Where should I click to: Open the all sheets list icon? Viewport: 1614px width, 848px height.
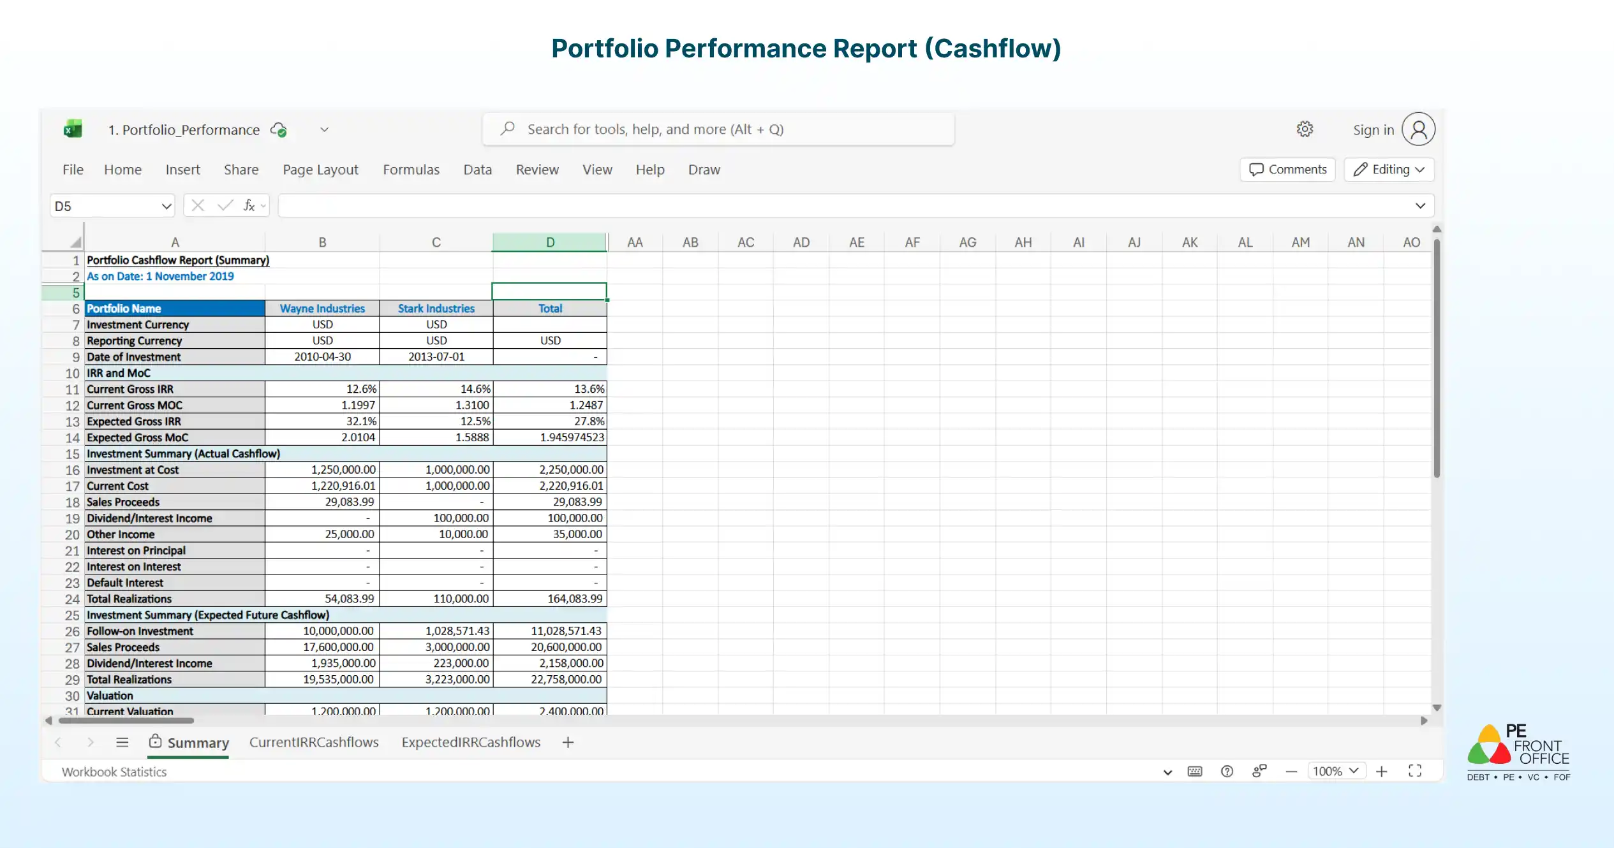coord(122,742)
